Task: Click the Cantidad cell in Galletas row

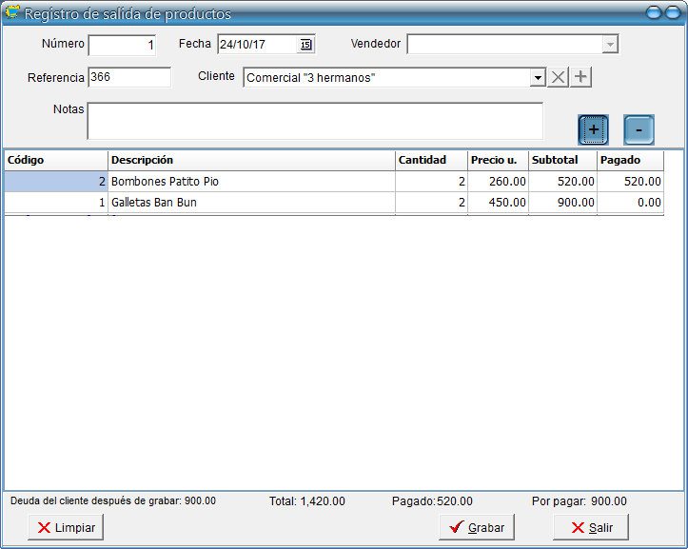Action: 431,203
